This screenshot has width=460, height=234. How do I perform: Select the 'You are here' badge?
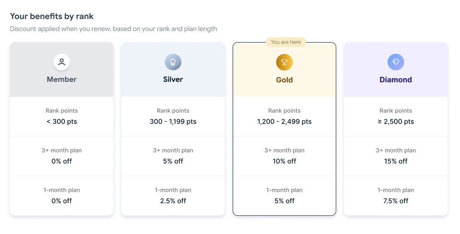click(286, 42)
